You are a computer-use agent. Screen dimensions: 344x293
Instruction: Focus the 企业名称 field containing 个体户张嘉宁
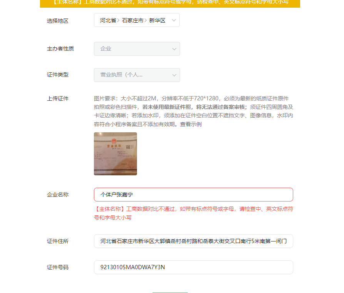tap(194, 195)
